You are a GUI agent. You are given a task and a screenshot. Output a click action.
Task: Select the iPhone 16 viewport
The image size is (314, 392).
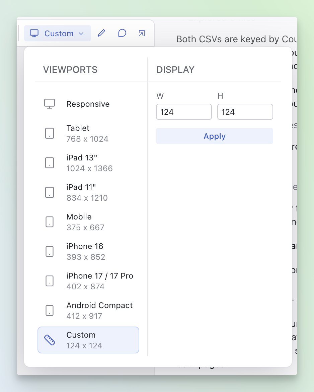click(x=88, y=251)
